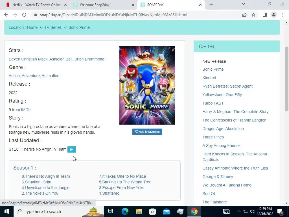Click the address bar URL
The height and width of the screenshot is (217, 289).
click(113, 15)
